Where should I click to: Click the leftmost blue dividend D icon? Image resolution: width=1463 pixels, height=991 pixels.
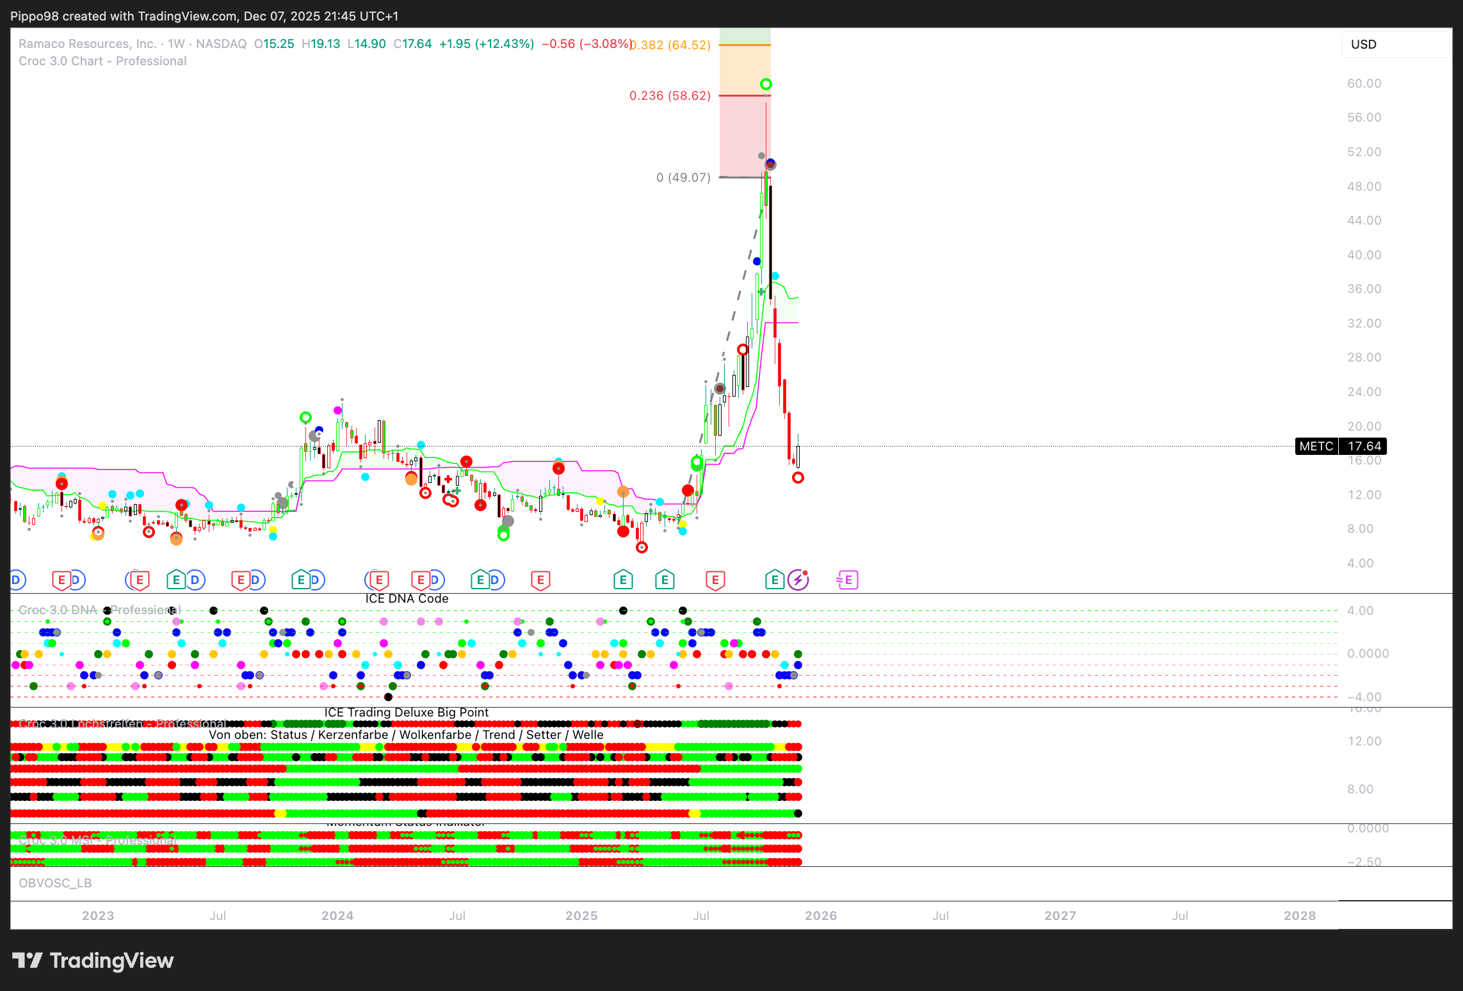16,580
